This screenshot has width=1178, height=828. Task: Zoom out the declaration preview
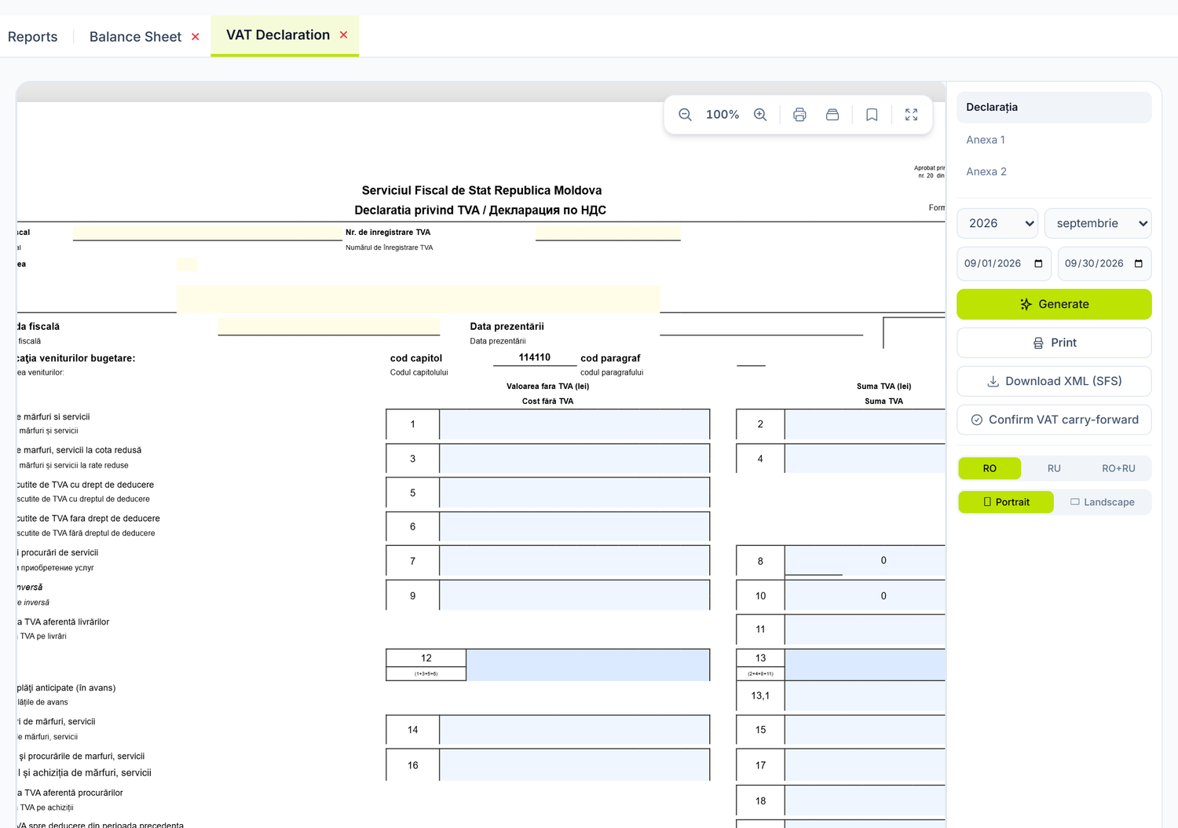point(685,115)
